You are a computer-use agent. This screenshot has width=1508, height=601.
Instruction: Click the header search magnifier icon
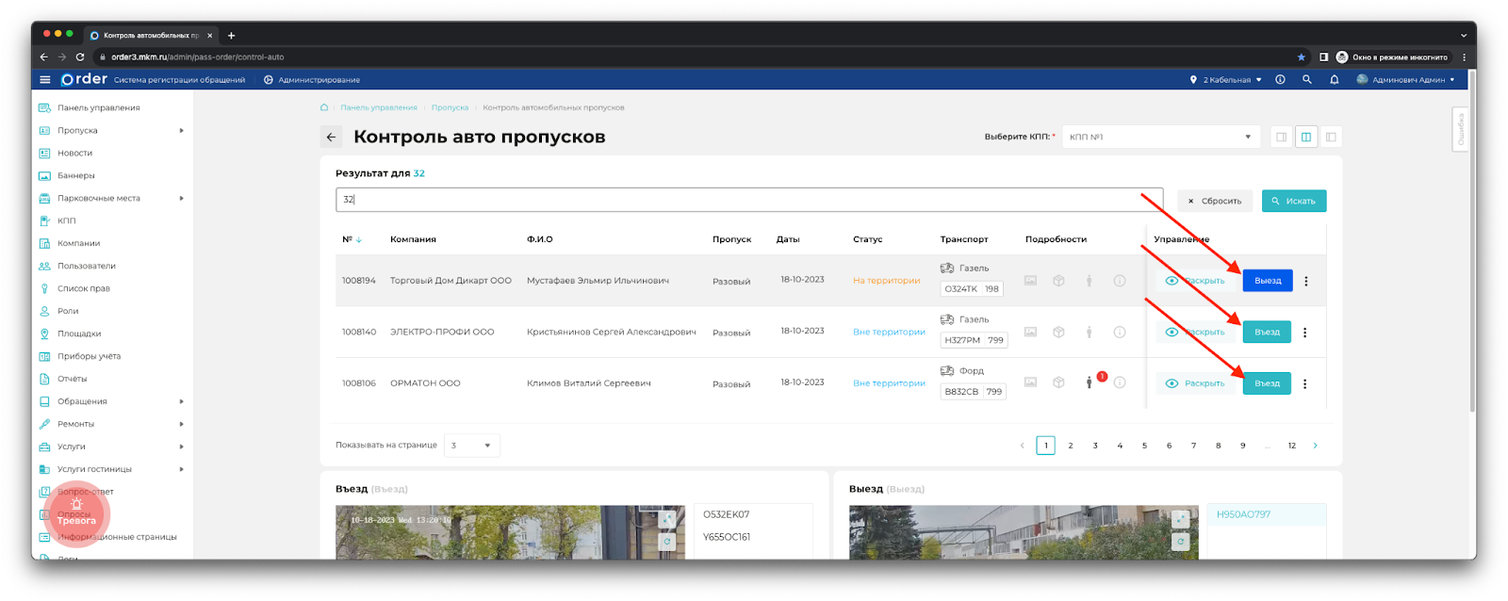(x=1307, y=80)
